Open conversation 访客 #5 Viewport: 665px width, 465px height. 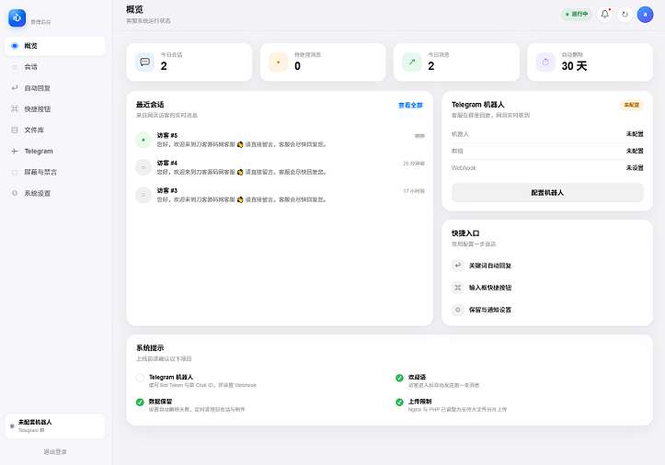280,140
